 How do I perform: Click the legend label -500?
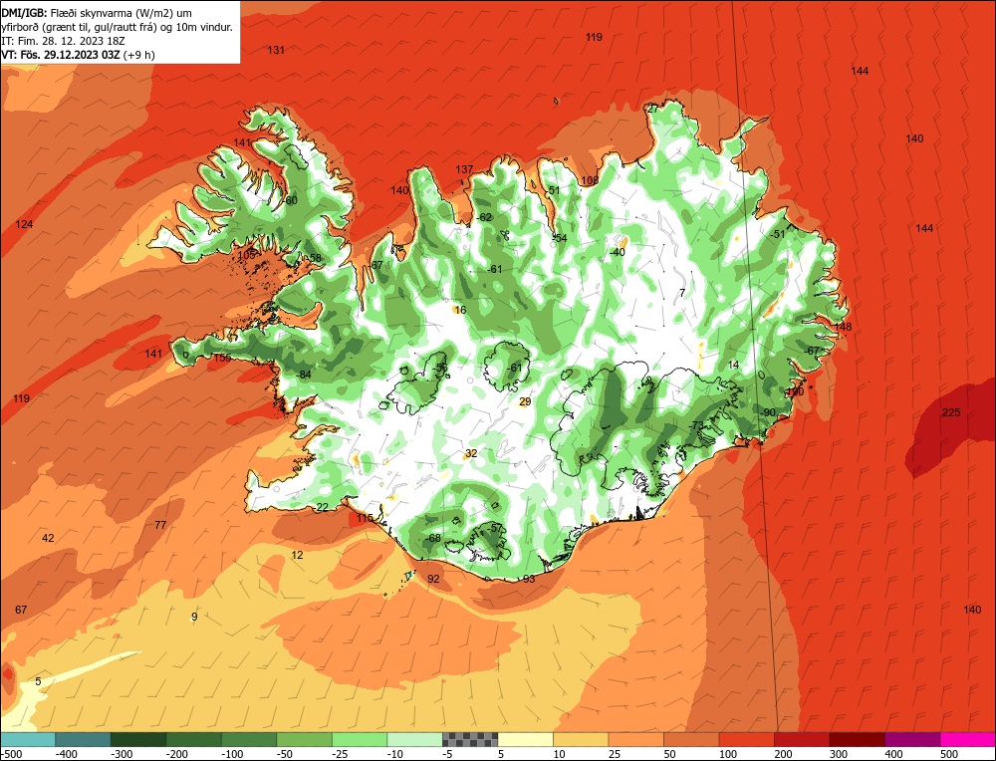(12, 754)
